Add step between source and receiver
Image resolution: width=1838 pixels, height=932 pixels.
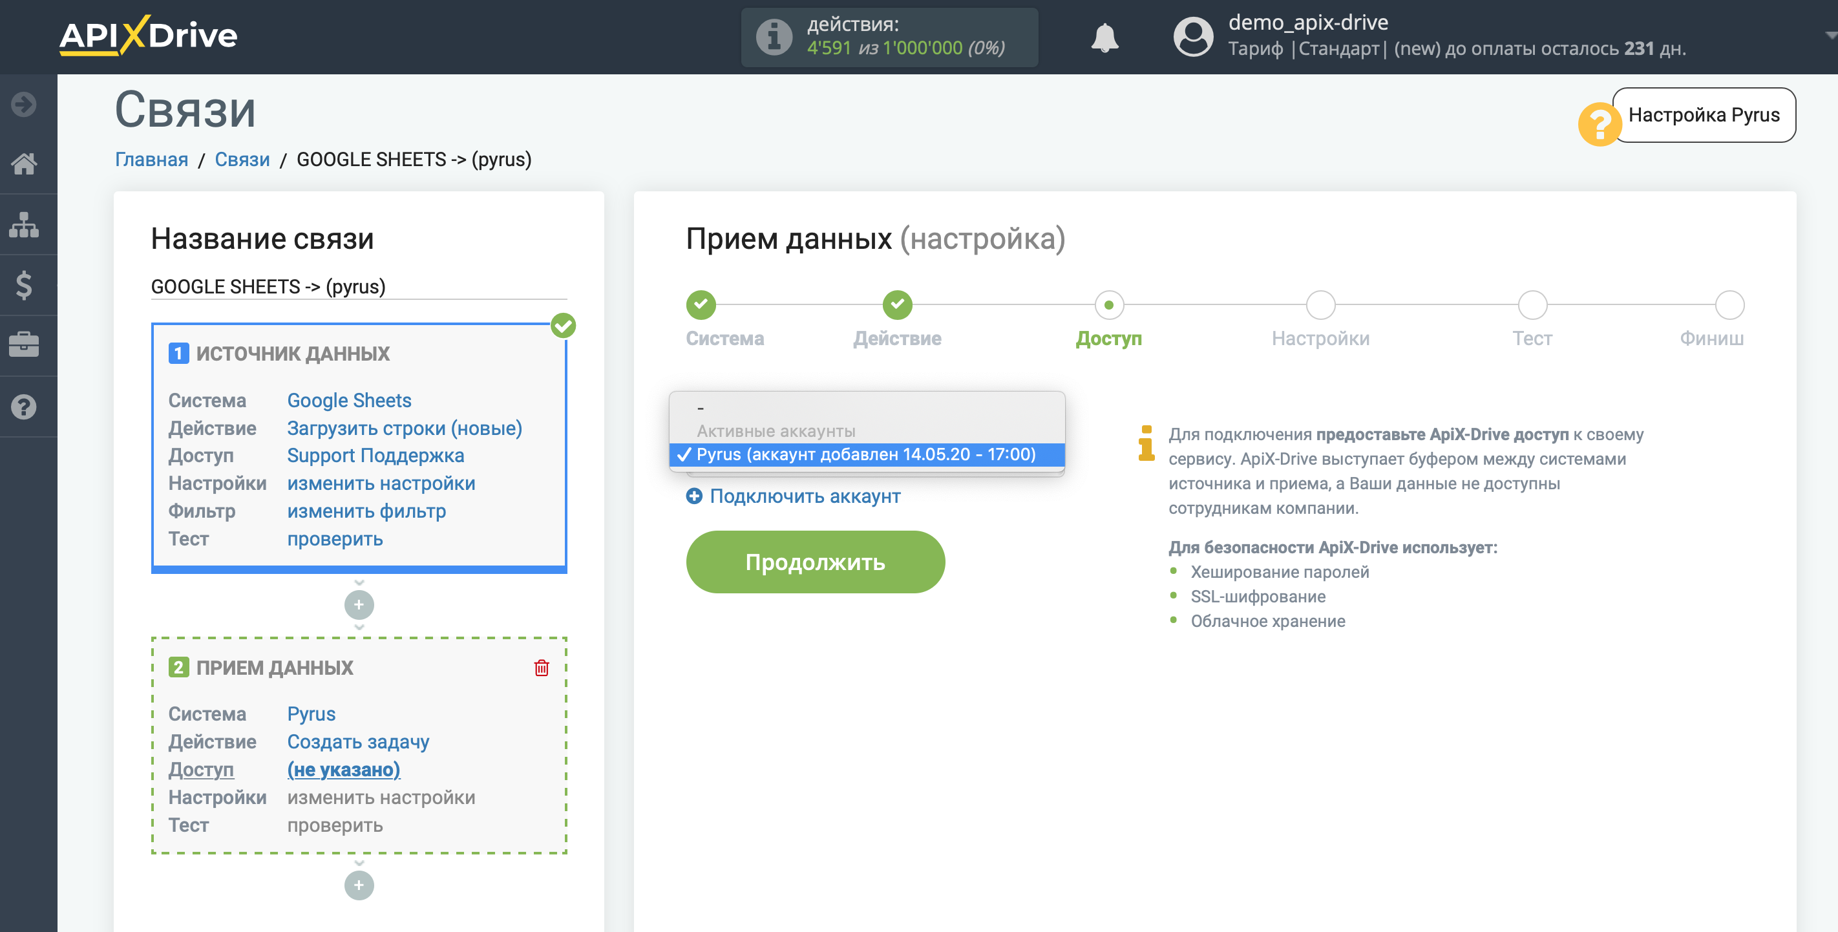(359, 605)
